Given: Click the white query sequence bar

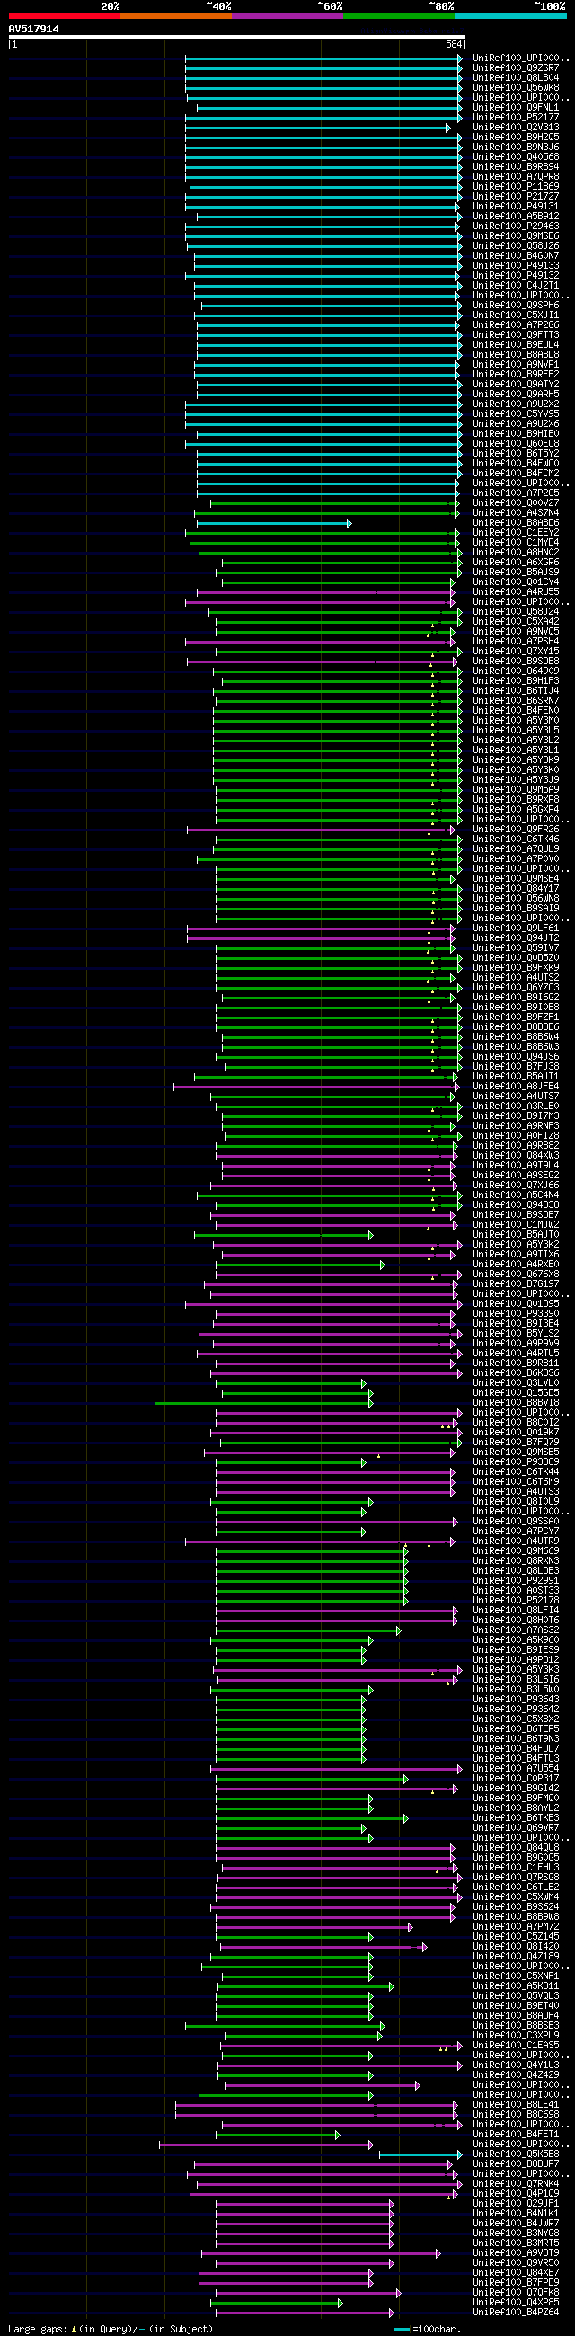Looking at the screenshot, I should pos(236,37).
